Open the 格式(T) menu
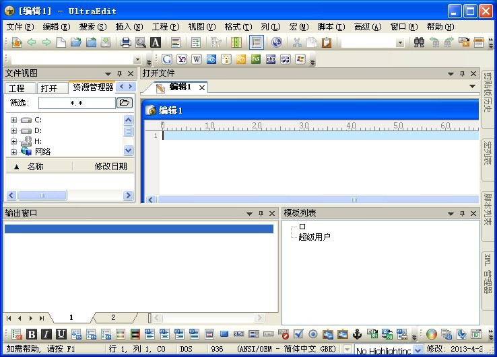497x357 pixels. tap(238, 27)
